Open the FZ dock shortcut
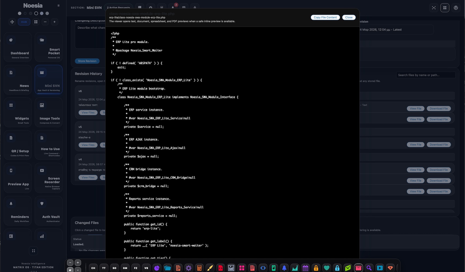The width and height of the screenshot is (465, 272). point(136,268)
